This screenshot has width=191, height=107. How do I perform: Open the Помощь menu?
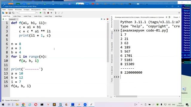(51, 10)
